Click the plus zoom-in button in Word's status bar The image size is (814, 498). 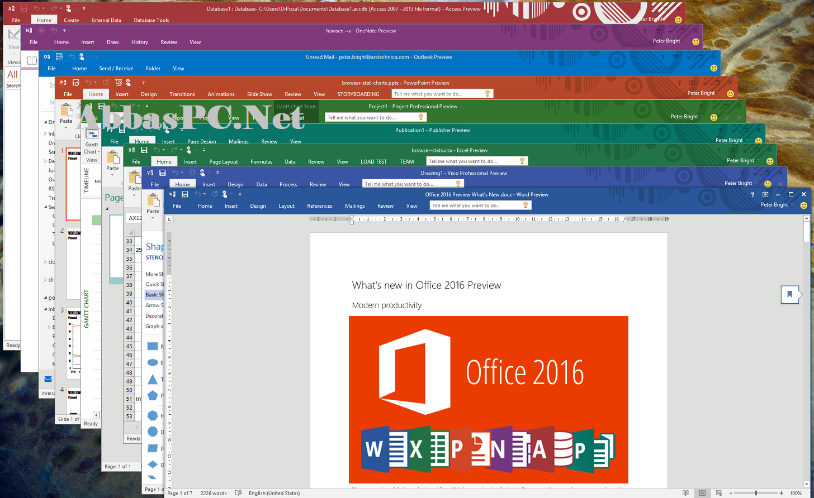pyautogui.click(x=783, y=493)
